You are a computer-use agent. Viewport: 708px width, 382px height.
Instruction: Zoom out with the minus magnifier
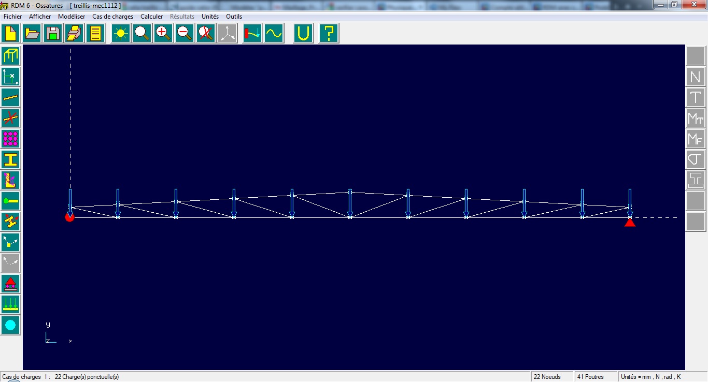click(185, 34)
